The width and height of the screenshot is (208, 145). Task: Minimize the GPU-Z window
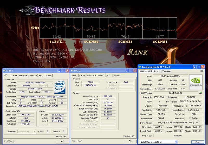click(x=194, y=67)
